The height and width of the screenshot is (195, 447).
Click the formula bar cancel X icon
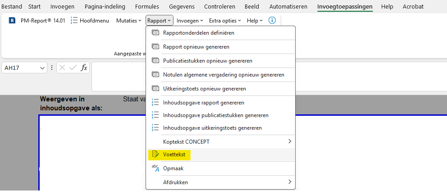[x=63, y=68]
